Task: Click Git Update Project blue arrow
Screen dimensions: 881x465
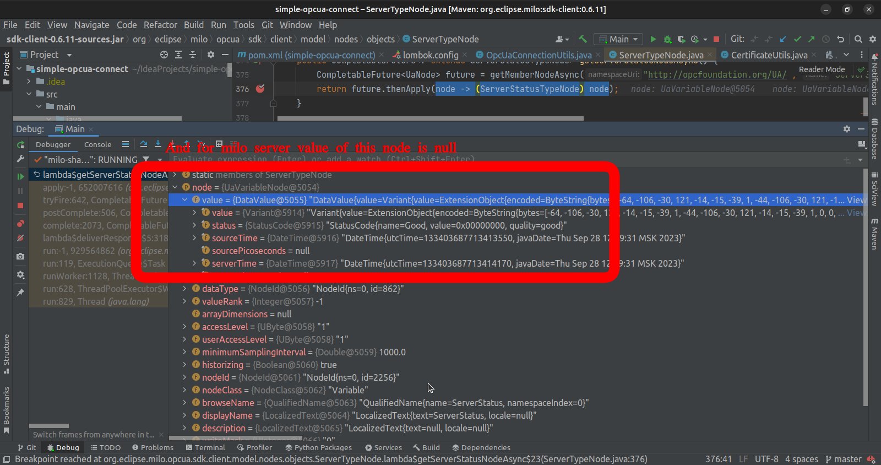Action: tap(783, 39)
